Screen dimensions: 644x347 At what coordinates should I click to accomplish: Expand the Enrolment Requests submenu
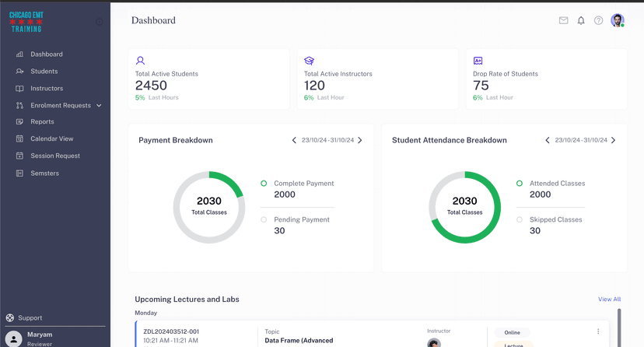100,106
